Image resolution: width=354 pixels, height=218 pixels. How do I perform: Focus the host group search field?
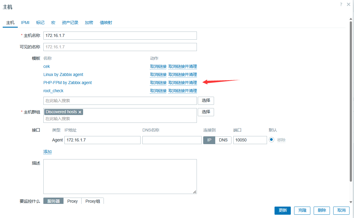tap(120, 119)
